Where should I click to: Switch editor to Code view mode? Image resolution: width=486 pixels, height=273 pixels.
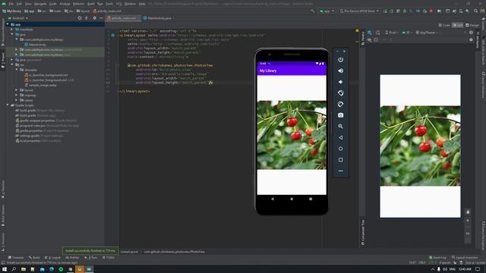[x=444, y=25]
